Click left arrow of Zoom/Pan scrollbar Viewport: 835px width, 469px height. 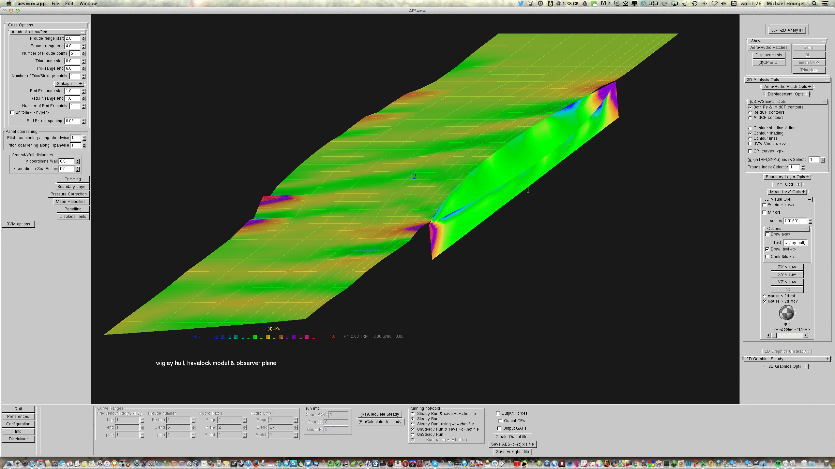point(768,335)
